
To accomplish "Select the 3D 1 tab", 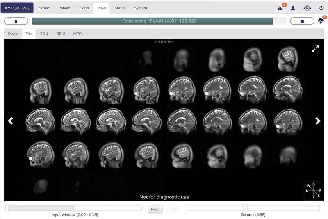I will point(44,34).
